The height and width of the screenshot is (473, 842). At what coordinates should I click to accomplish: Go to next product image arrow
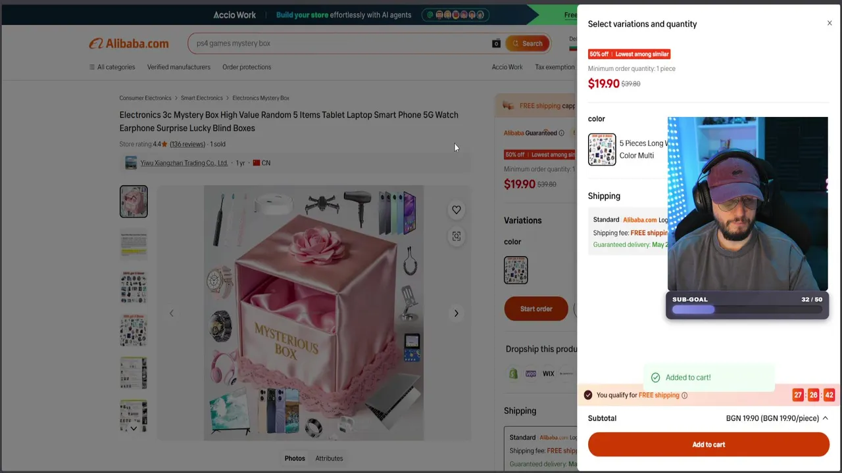456,313
